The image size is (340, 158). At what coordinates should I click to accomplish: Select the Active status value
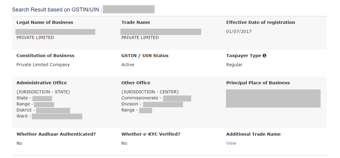click(128, 65)
